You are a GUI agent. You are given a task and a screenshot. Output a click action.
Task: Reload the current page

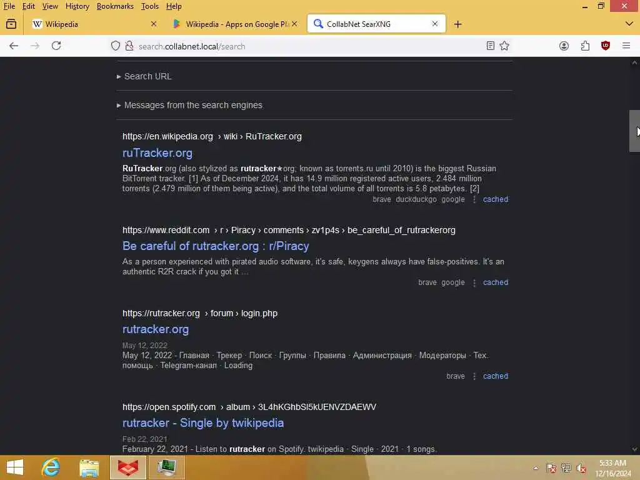[x=56, y=46]
